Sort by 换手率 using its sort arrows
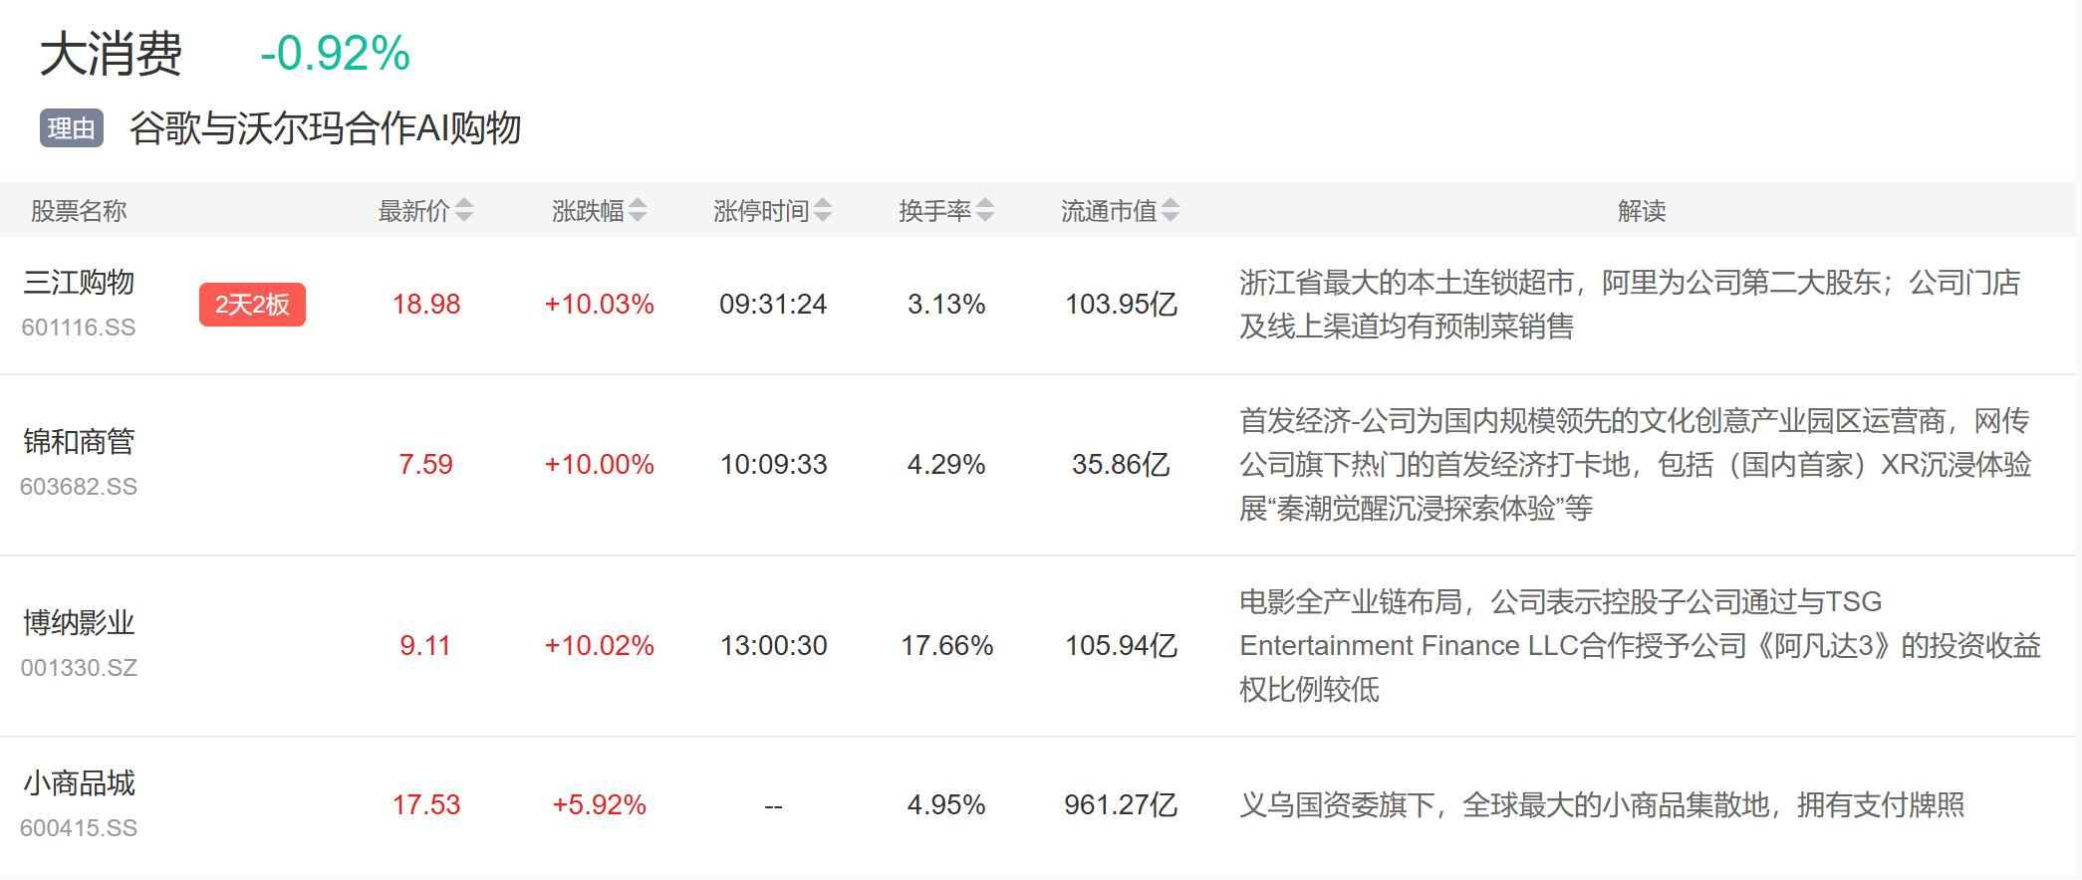 tap(985, 210)
